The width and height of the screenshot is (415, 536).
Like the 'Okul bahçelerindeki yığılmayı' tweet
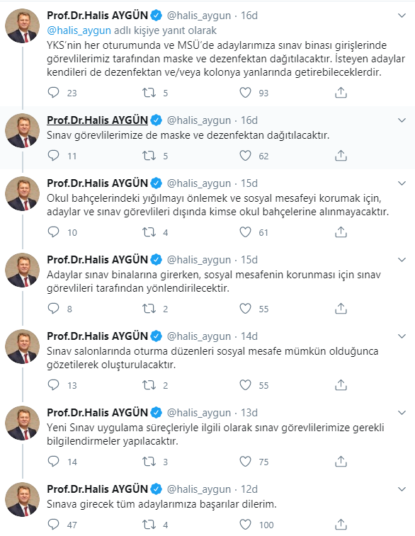245,232
